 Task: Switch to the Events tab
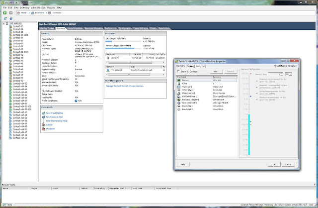(153, 28)
